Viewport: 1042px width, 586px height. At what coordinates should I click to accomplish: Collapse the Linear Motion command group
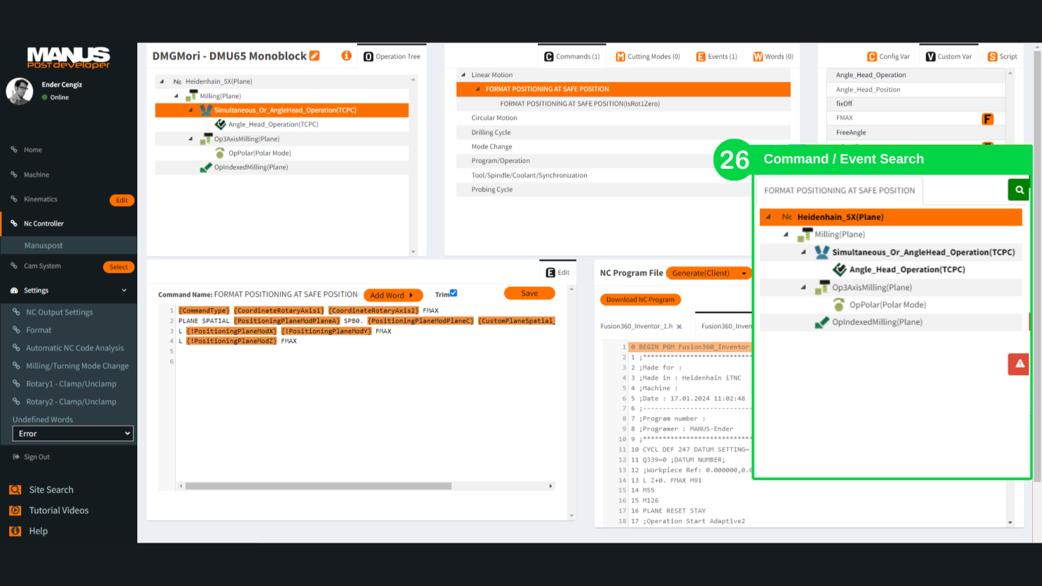pyautogui.click(x=463, y=75)
